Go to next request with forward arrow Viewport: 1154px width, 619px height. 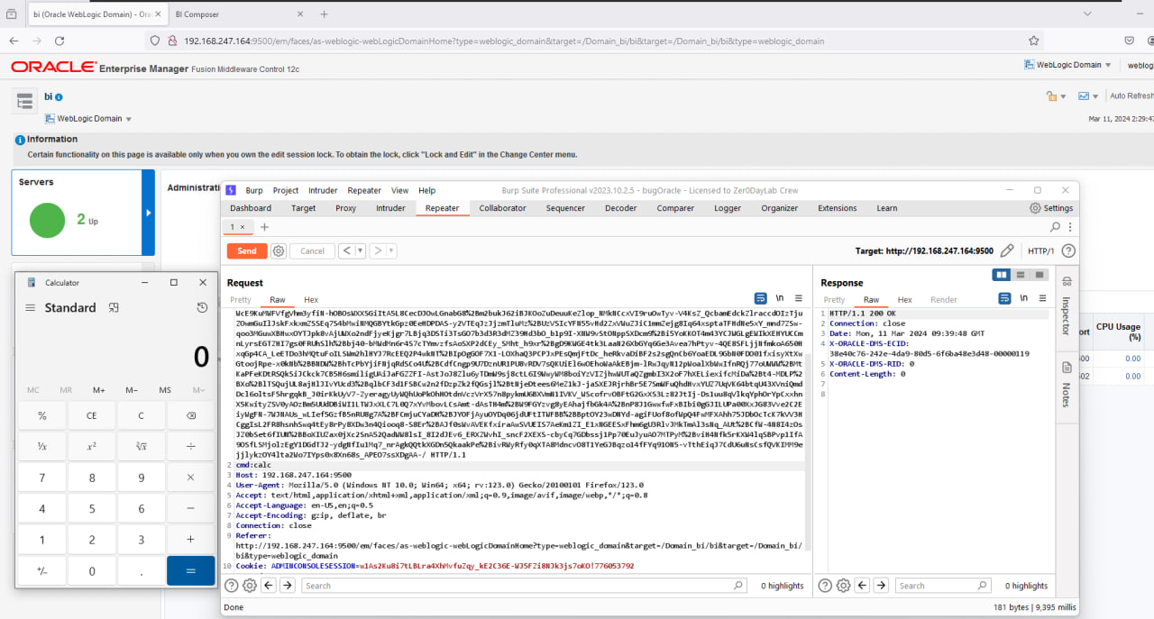(378, 251)
